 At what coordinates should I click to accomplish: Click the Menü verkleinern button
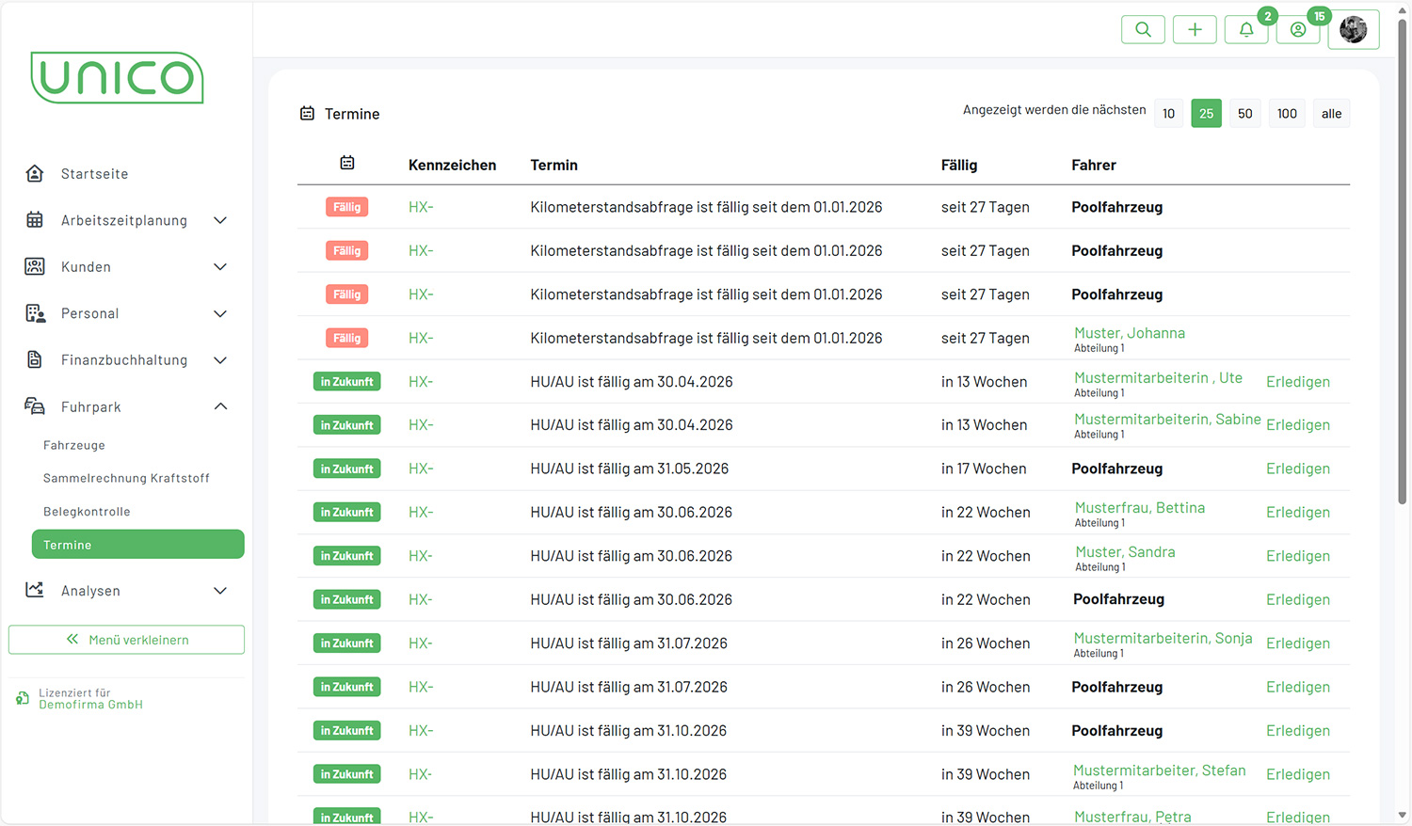click(126, 640)
